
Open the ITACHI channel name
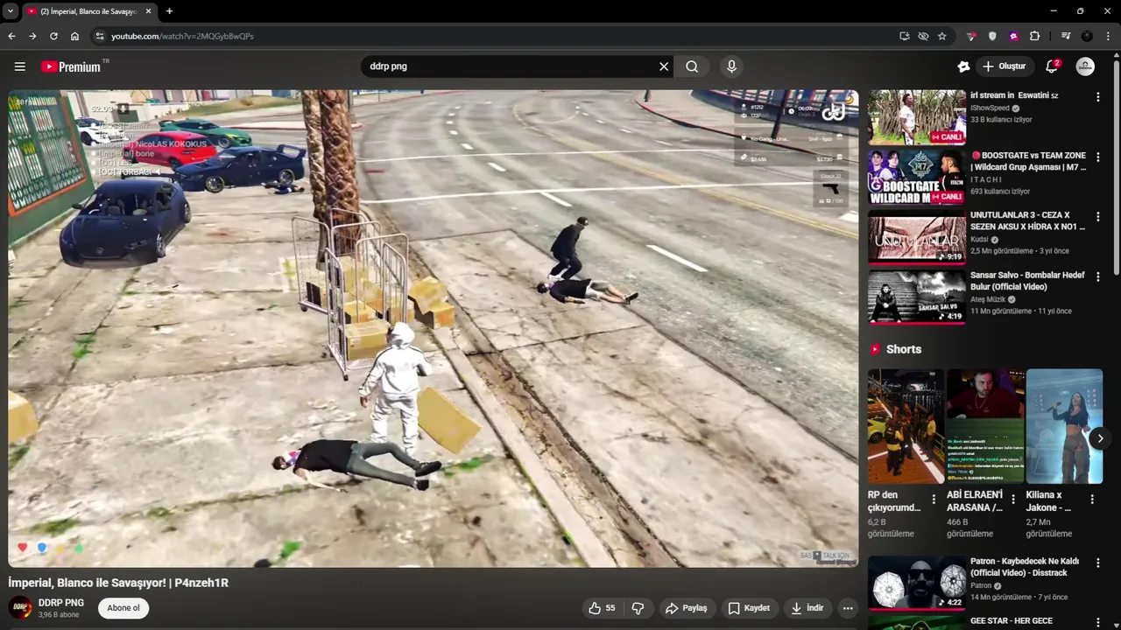point(986,179)
